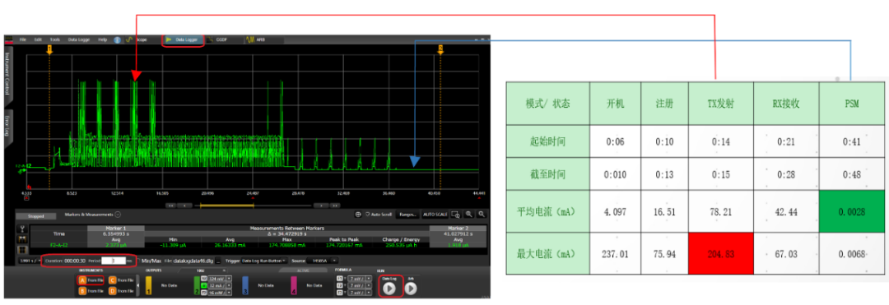The image size is (889, 305).
Task: Click the Stopped status button
Action: (35, 216)
